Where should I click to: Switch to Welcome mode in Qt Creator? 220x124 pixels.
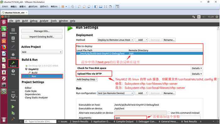(x=13, y=31)
